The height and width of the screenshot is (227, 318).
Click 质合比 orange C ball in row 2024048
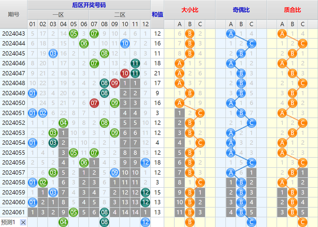[303, 83]
